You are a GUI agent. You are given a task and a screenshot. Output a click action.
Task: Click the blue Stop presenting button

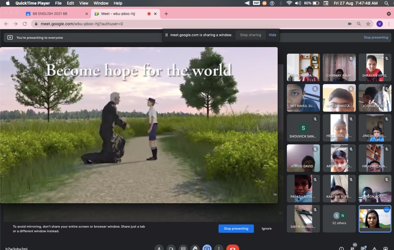pyautogui.click(x=236, y=228)
